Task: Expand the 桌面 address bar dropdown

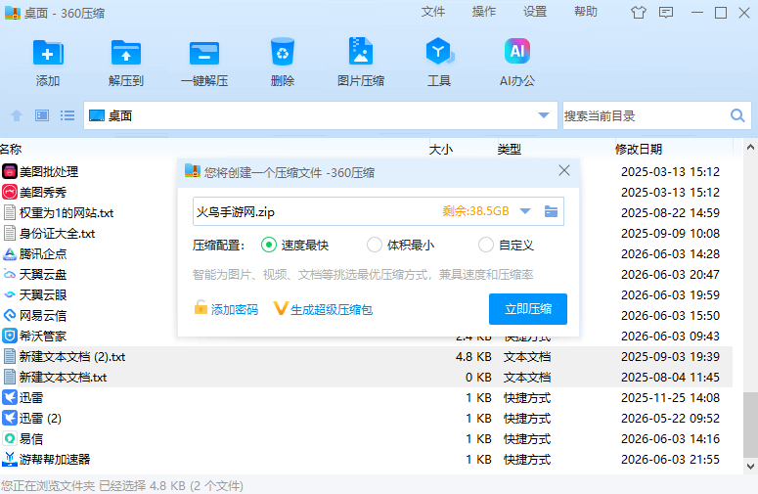Action: point(544,115)
